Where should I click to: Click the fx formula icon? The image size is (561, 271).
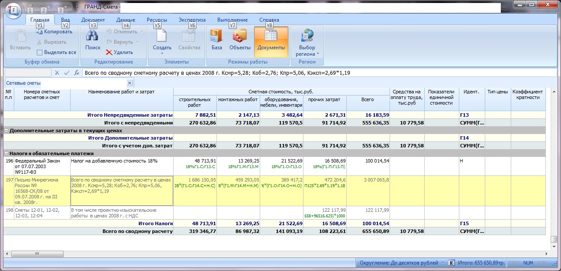pyautogui.click(x=77, y=73)
